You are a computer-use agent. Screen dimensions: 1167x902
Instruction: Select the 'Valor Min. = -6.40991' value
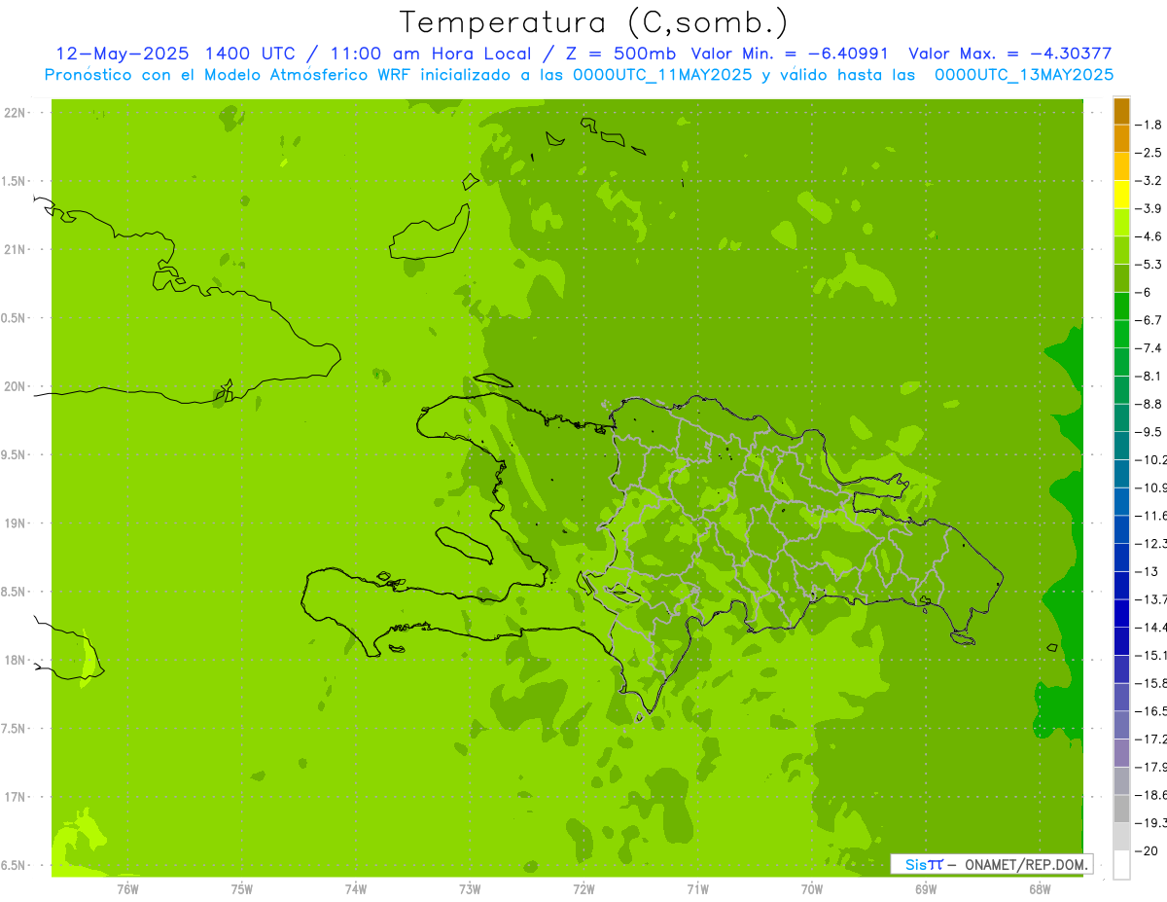[790, 54]
